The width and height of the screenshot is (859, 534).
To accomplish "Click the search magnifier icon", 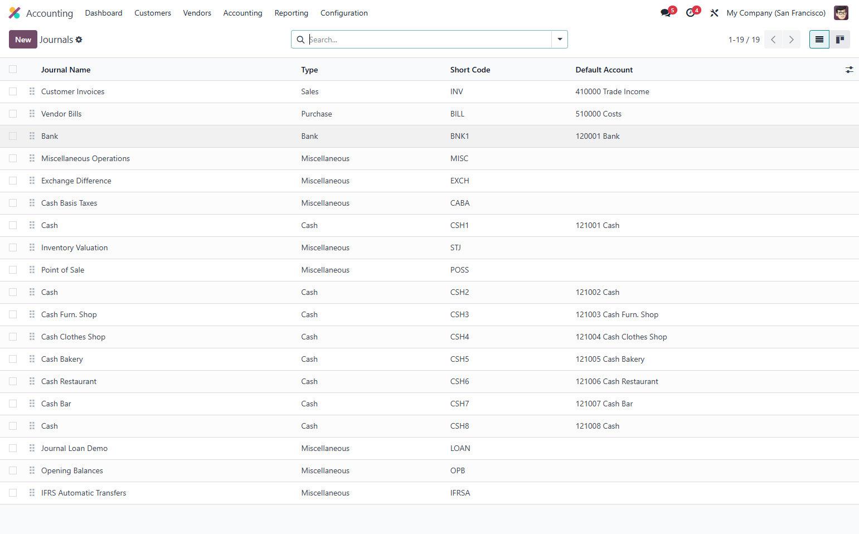I will (x=300, y=40).
